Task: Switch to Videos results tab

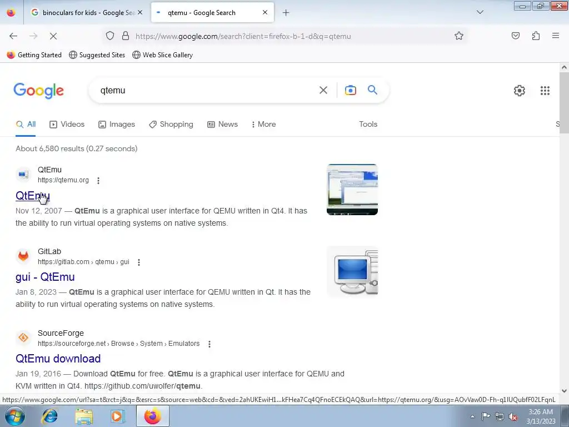Action: click(x=67, y=124)
